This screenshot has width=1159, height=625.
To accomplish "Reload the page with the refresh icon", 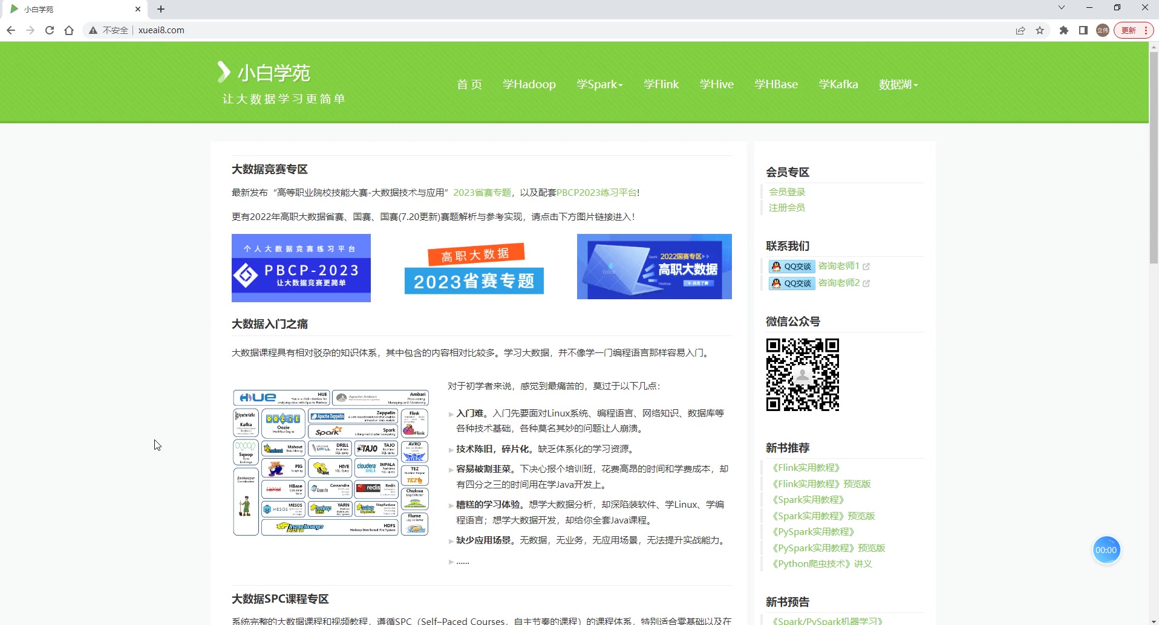I will [x=50, y=30].
